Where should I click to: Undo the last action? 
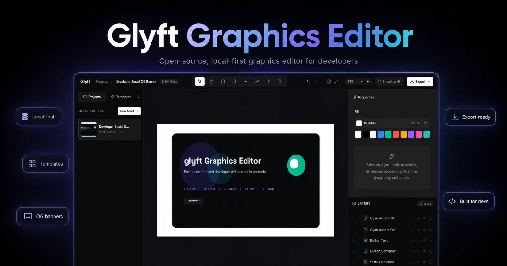pos(309,81)
